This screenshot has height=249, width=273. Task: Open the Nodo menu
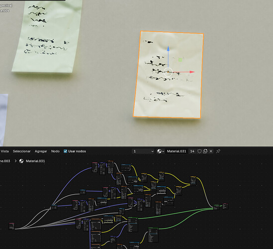click(x=55, y=151)
